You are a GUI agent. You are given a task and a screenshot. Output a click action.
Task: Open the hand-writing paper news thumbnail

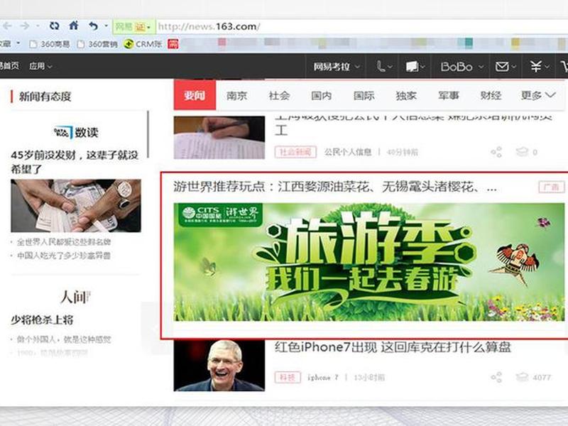tap(219, 137)
